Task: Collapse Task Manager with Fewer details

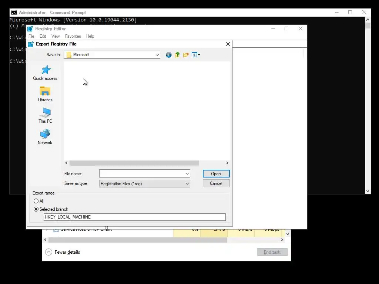Action: pos(63,252)
